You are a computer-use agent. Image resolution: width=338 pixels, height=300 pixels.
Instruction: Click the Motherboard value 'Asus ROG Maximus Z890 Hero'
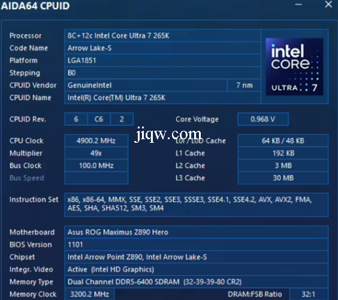[197, 232]
